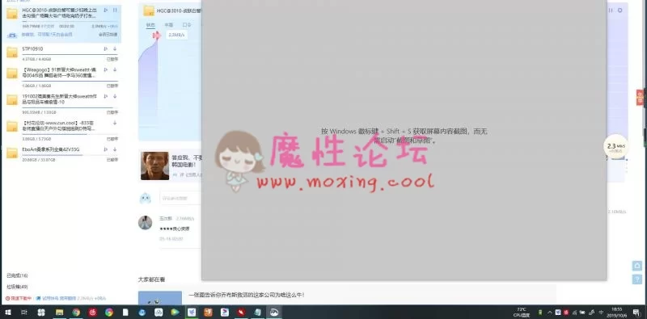Click the floating 2.3 MB/s speed ball

[615, 147]
